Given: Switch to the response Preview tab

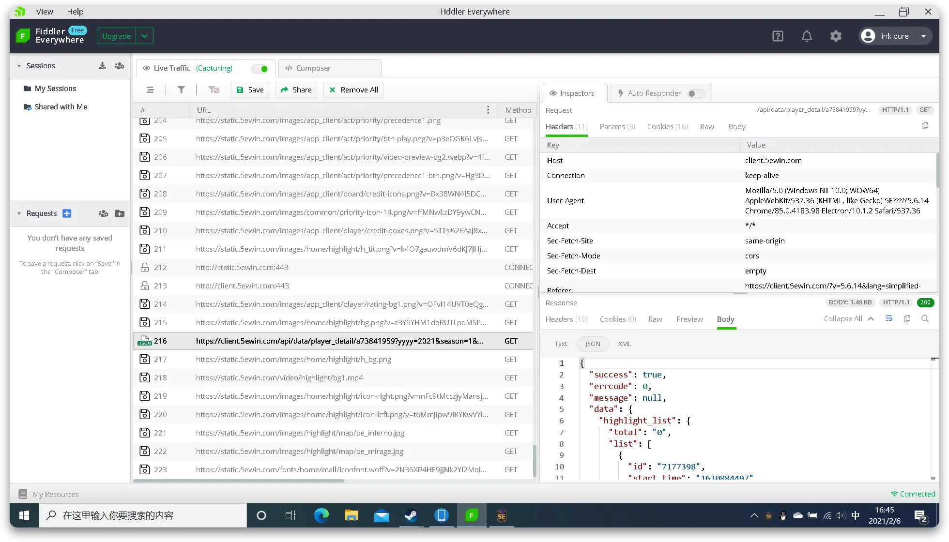Looking at the screenshot, I should pos(689,319).
